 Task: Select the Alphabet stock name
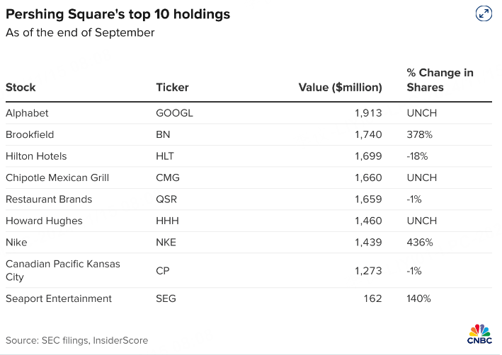(x=27, y=113)
